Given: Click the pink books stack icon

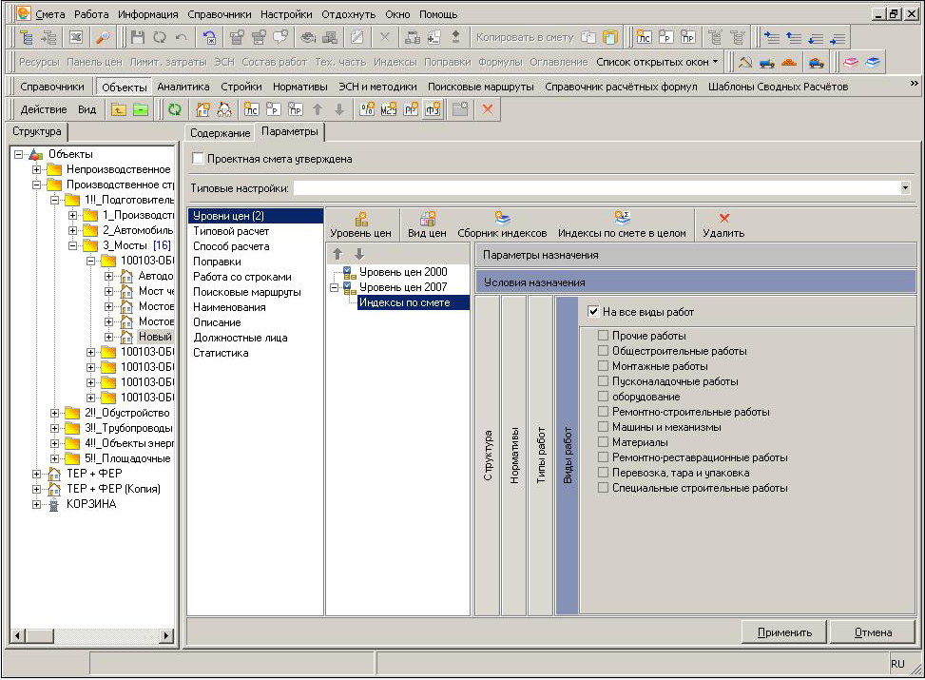Looking at the screenshot, I should 850,62.
